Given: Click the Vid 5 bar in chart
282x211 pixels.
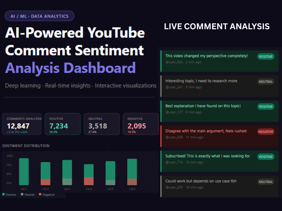Looking at the screenshot, I should tap(111, 173).
